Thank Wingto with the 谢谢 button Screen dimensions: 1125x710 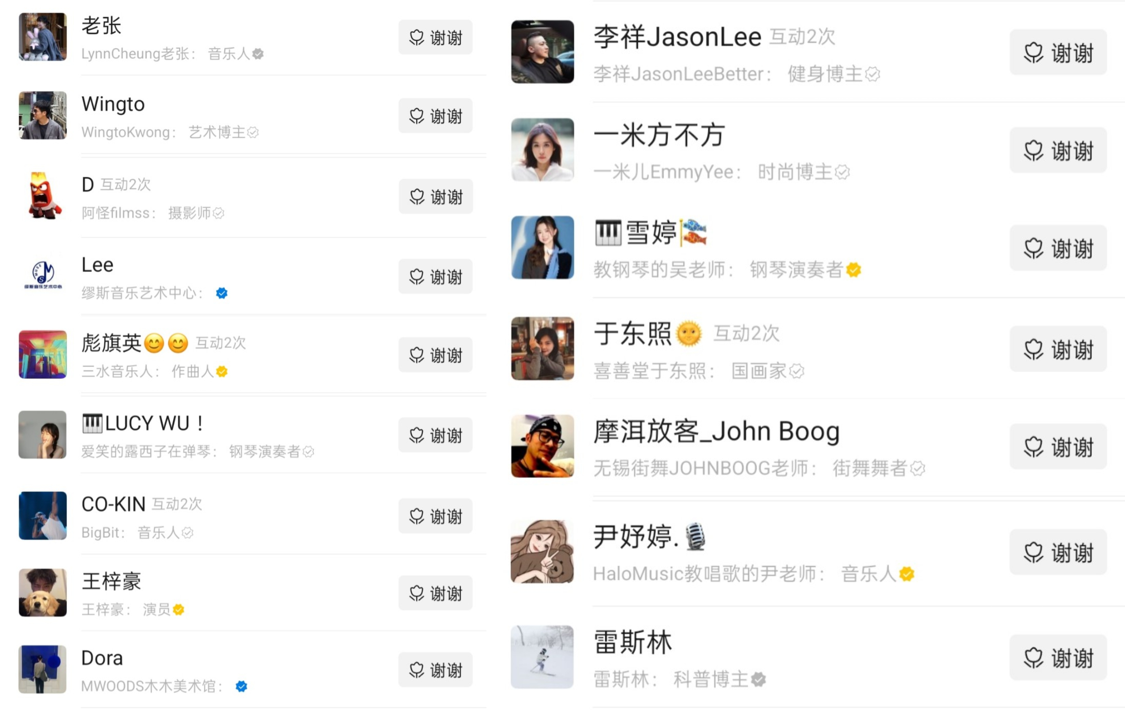(x=435, y=116)
